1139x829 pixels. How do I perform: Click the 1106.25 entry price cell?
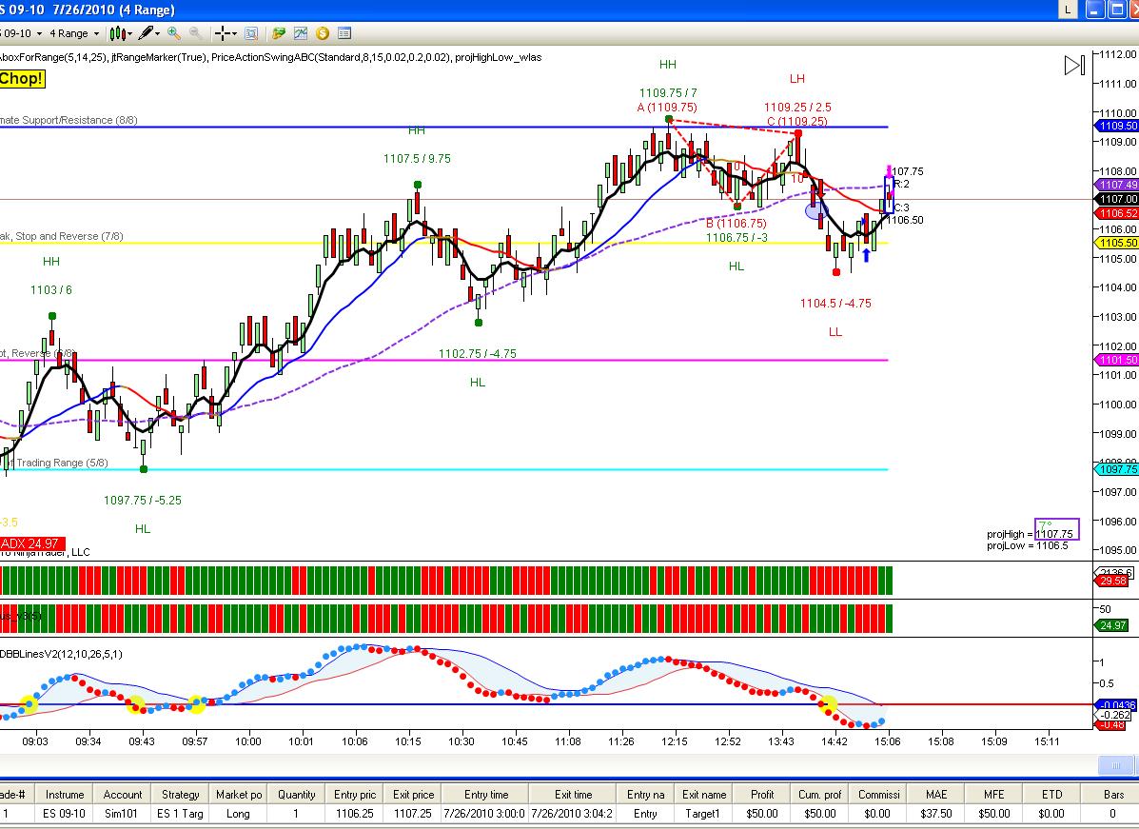(x=355, y=813)
